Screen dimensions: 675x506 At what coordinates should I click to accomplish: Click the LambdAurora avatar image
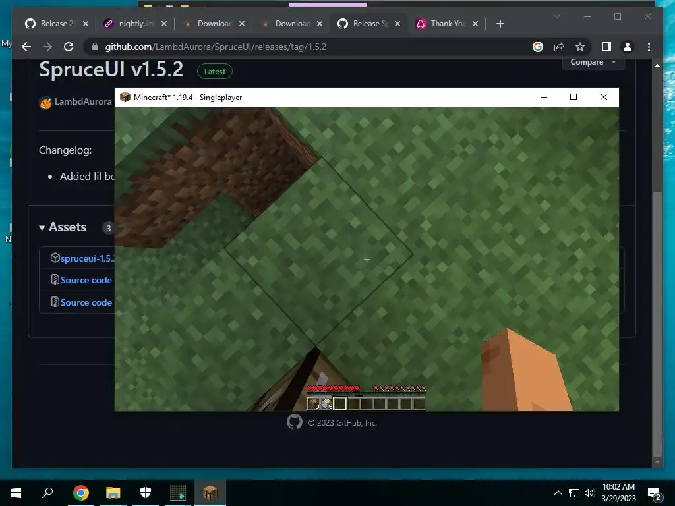45,103
